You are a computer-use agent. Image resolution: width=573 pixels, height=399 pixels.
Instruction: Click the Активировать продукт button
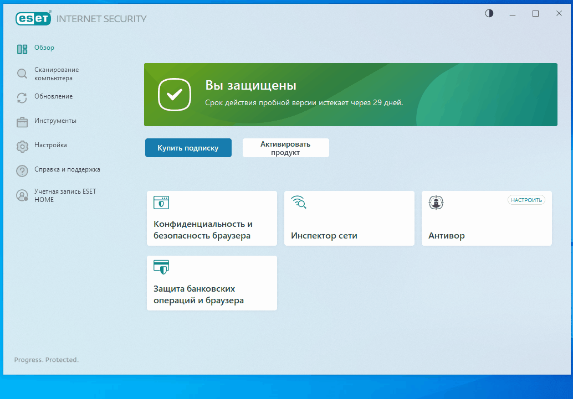pyautogui.click(x=286, y=148)
